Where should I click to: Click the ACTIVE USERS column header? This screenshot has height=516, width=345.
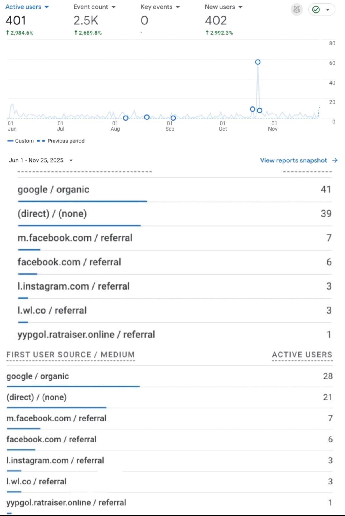tap(302, 355)
